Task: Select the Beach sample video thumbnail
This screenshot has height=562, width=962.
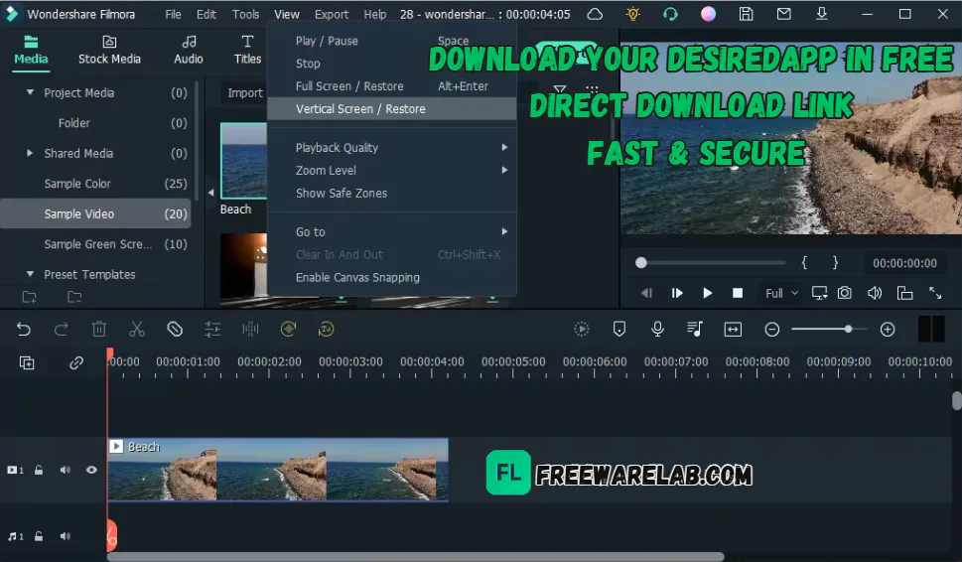Action: (x=243, y=161)
